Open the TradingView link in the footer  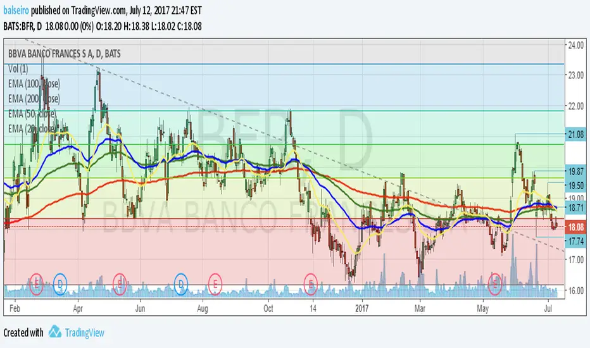[84, 333]
